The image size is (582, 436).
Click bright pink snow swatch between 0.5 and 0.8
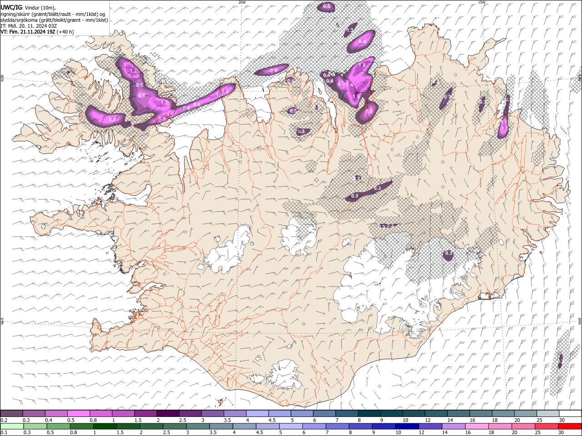pyautogui.click(x=78, y=413)
